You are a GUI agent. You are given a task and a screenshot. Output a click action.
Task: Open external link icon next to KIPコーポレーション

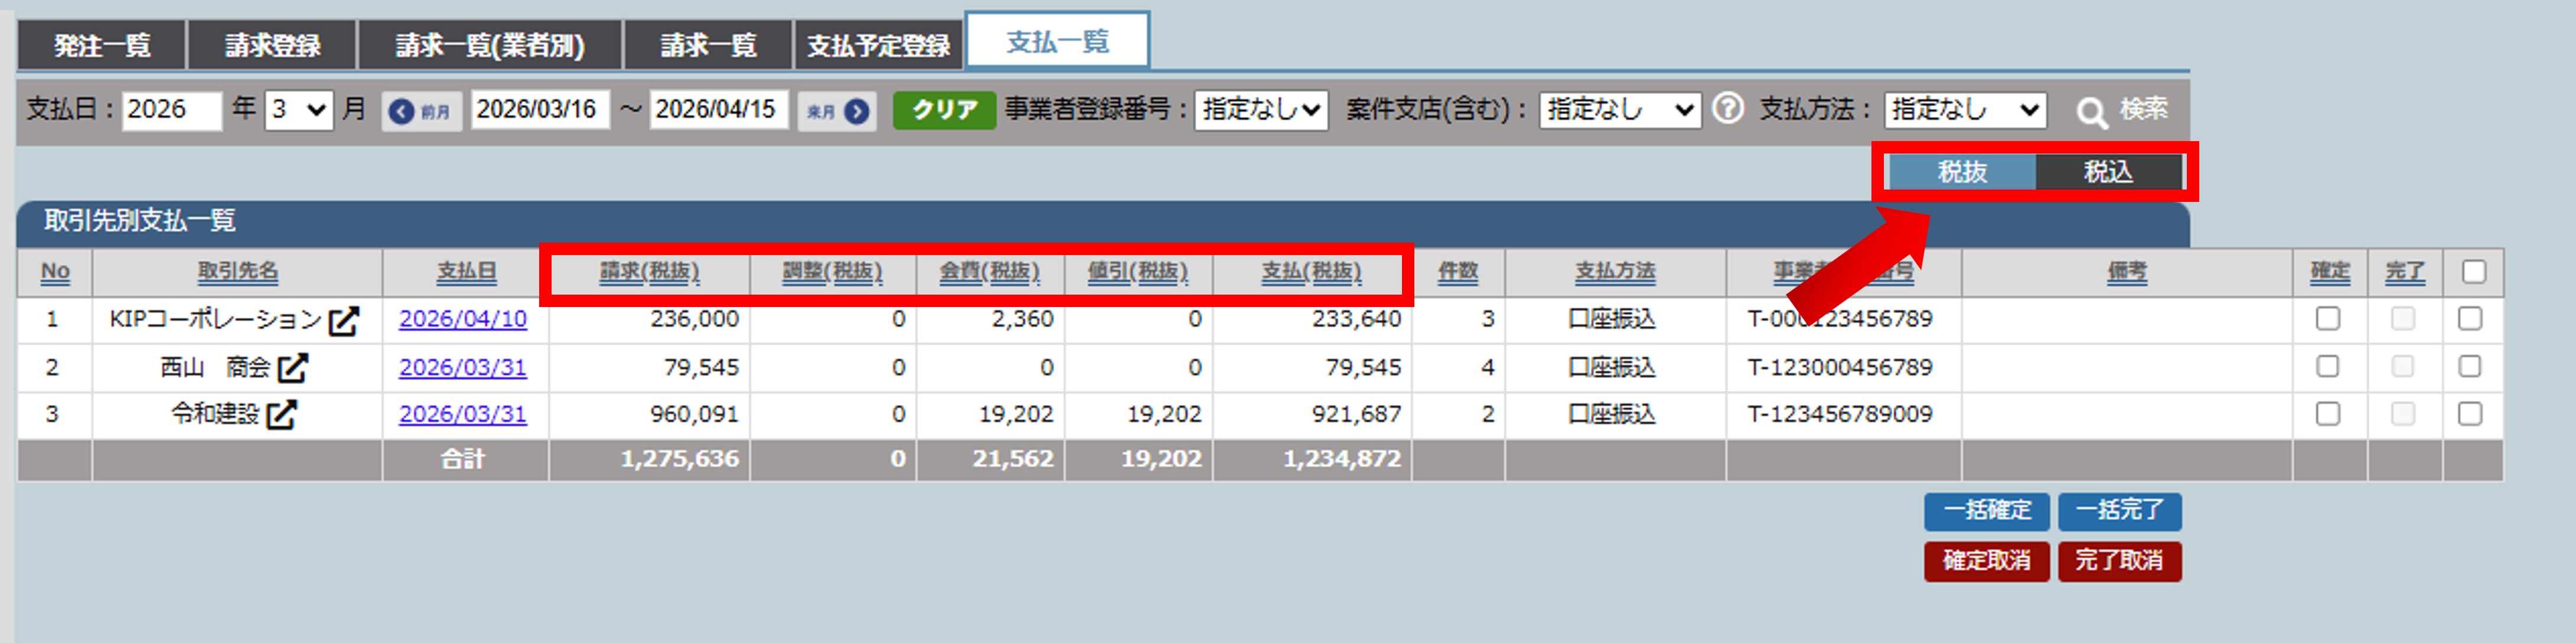[x=344, y=320]
